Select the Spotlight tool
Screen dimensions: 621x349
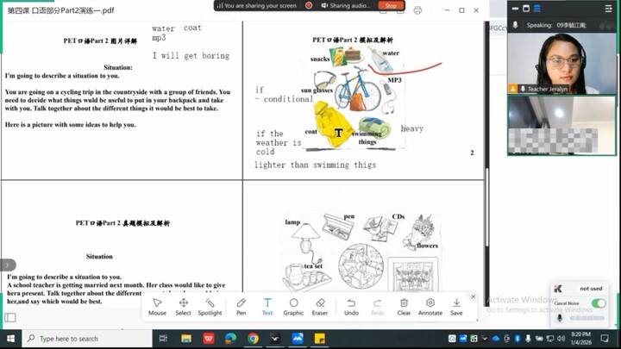pyautogui.click(x=210, y=307)
